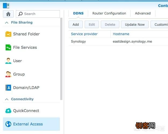
Task: Collapse the File Sharing section
Action: [7, 23]
